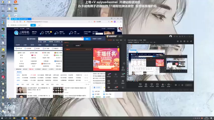Viewport: 214px width, 120px height.
Task: Click the blue 搜索 button on navigation page
Action: [87, 39]
